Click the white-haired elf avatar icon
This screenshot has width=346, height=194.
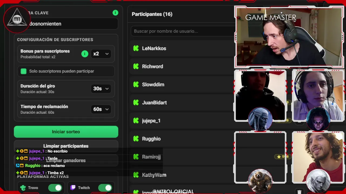pyautogui.click(x=260, y=119)
